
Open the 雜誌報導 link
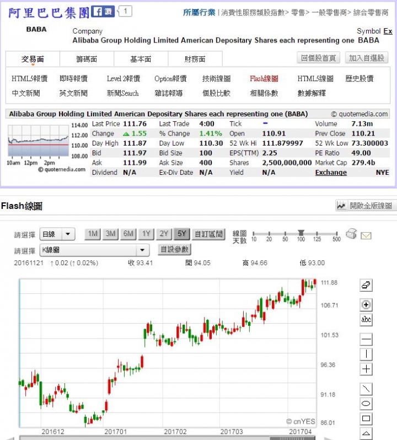click(169, 93)
